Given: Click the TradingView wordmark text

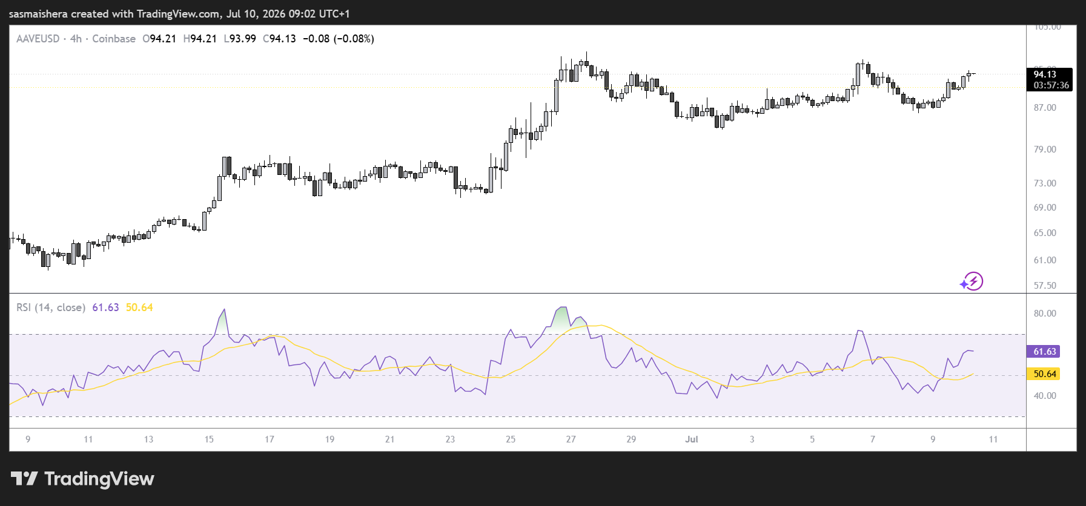Looking at the screenshot, I should [99, 479].
